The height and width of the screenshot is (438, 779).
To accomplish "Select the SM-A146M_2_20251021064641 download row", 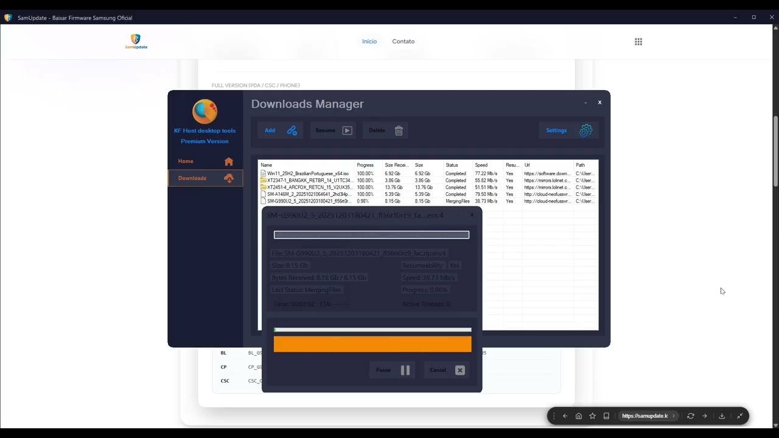I will 428,194.
